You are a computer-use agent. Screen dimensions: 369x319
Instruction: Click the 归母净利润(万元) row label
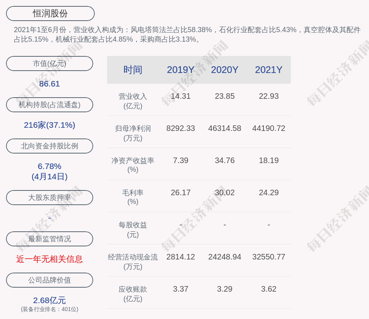pos(133,133)
